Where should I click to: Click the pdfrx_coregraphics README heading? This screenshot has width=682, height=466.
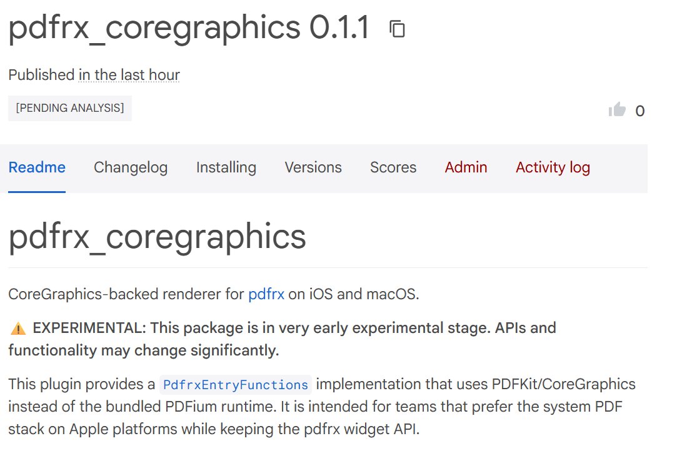[157, 237]
